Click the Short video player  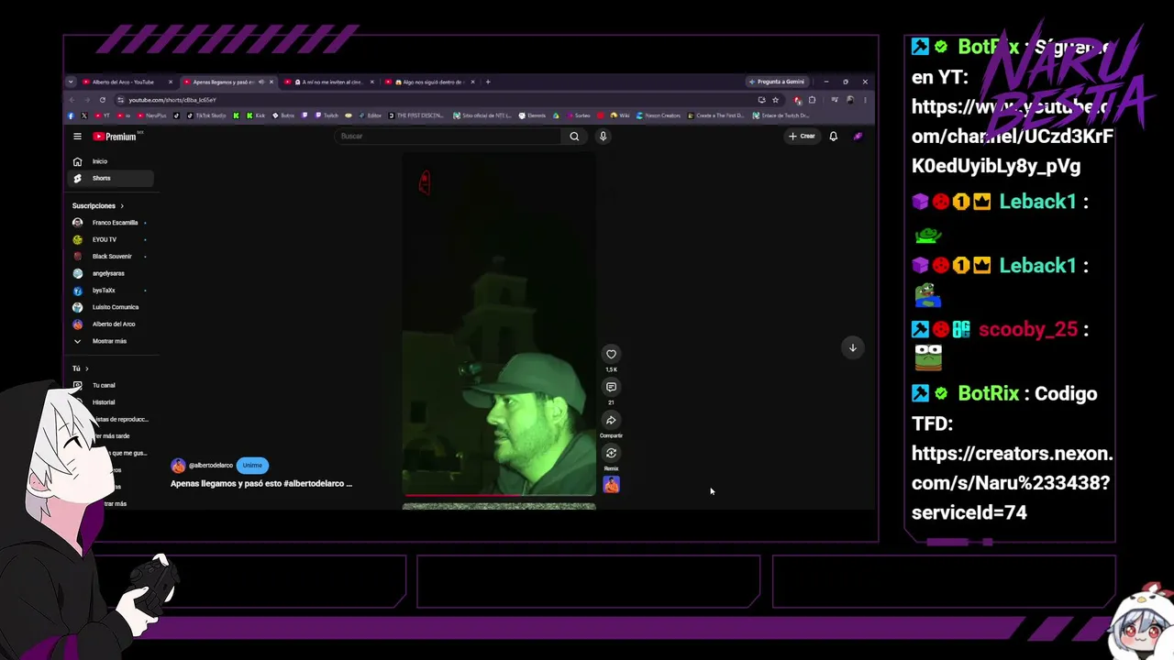pos(499,324)
